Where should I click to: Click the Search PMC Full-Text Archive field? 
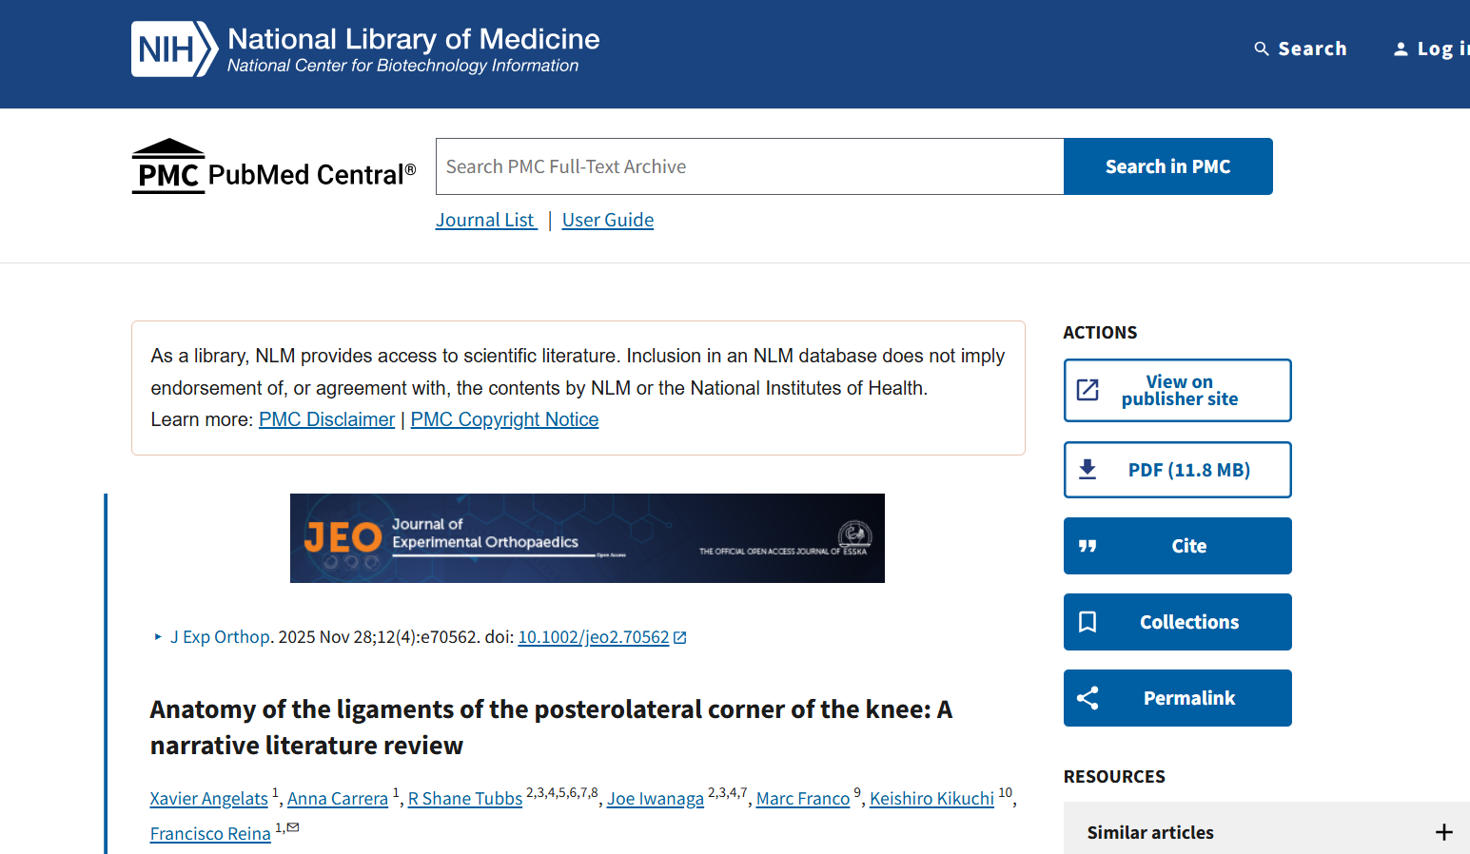pos(749,166)
